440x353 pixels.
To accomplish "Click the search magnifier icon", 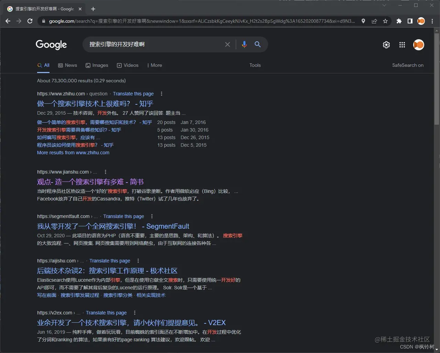I will tap(257, 44).
